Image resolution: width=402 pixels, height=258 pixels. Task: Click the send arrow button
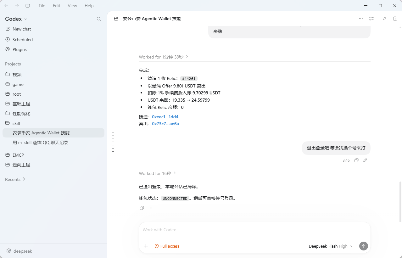tap(363, 246)
